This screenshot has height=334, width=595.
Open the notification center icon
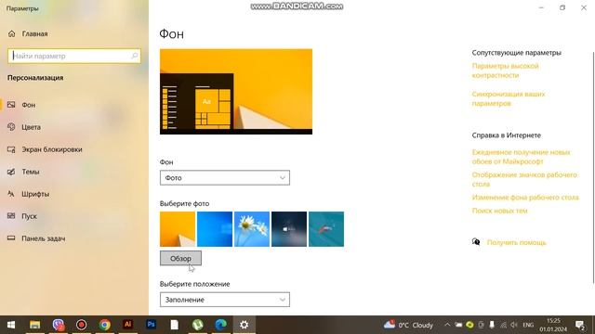click(580, 325)
